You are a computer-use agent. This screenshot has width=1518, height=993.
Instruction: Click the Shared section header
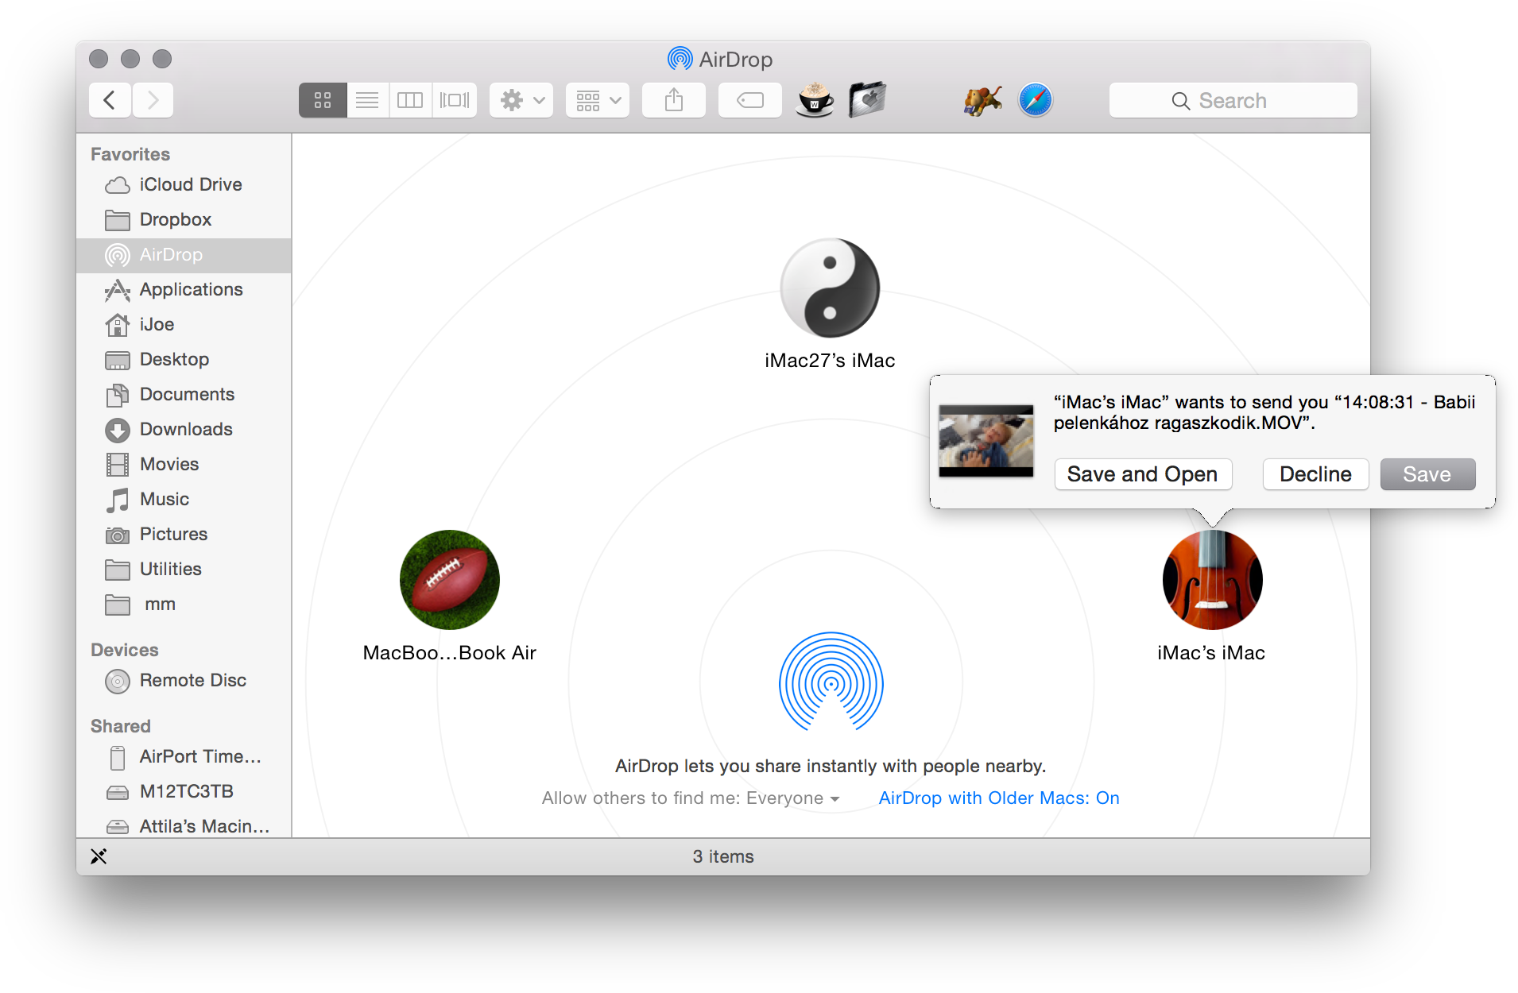(x=121, y=726)
